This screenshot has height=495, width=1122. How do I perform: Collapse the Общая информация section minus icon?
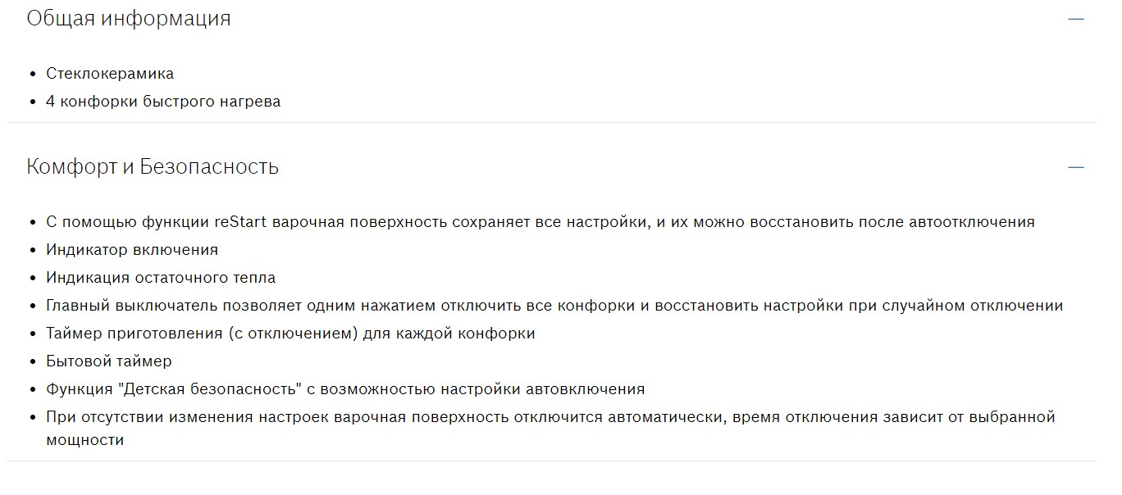point(1075,19)
